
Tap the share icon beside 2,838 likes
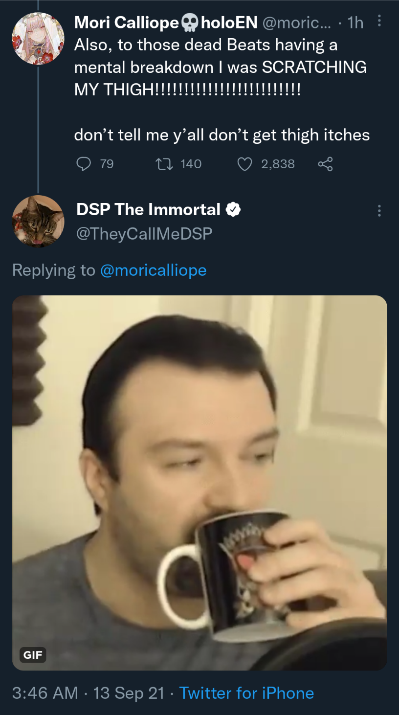[325, 164]
